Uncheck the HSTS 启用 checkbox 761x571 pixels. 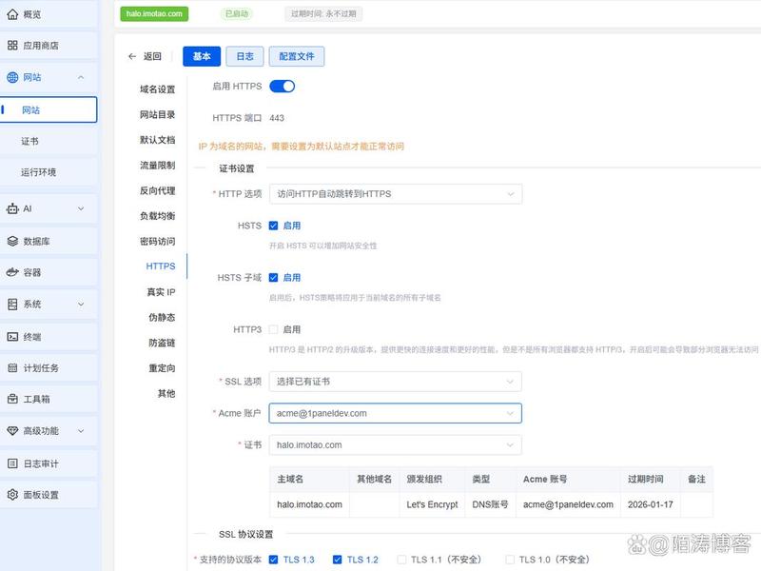[x=273, y=226]
